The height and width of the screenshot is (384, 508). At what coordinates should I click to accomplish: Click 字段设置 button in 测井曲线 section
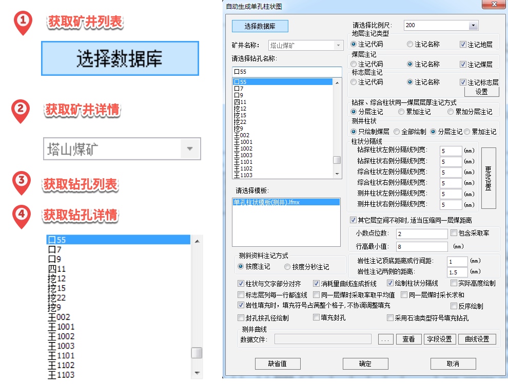click(x=439, y=339)
